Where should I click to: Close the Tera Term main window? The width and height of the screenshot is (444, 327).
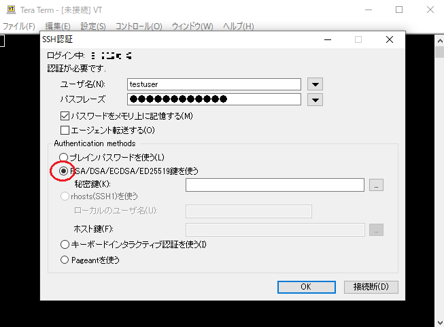click(430, 10)
